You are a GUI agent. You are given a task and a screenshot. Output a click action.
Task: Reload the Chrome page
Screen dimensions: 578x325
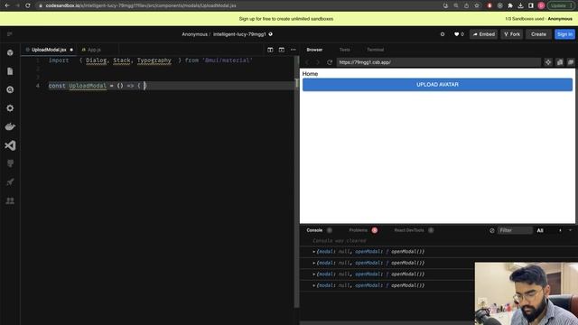click(x=28, y=5)
